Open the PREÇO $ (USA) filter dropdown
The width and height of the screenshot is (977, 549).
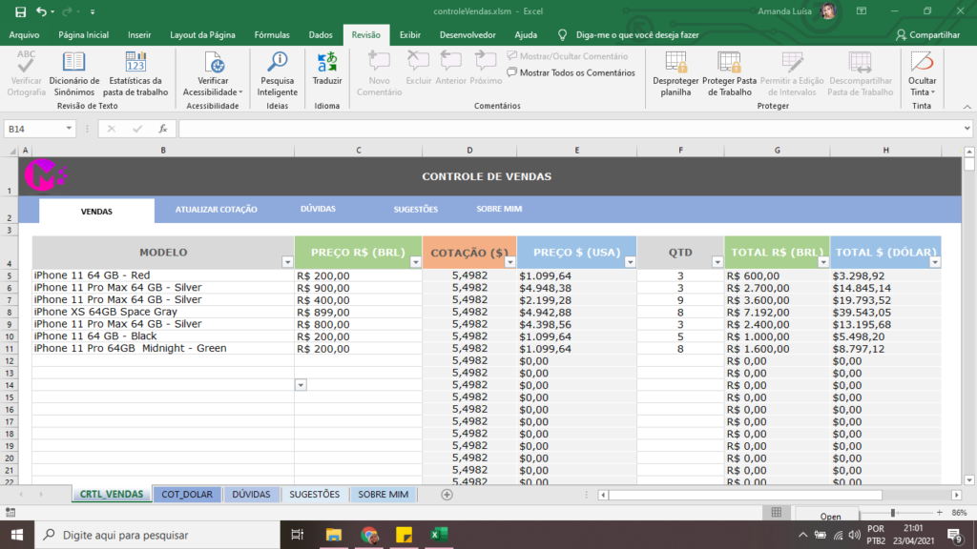pyautogui.click(x=630, y=262)
